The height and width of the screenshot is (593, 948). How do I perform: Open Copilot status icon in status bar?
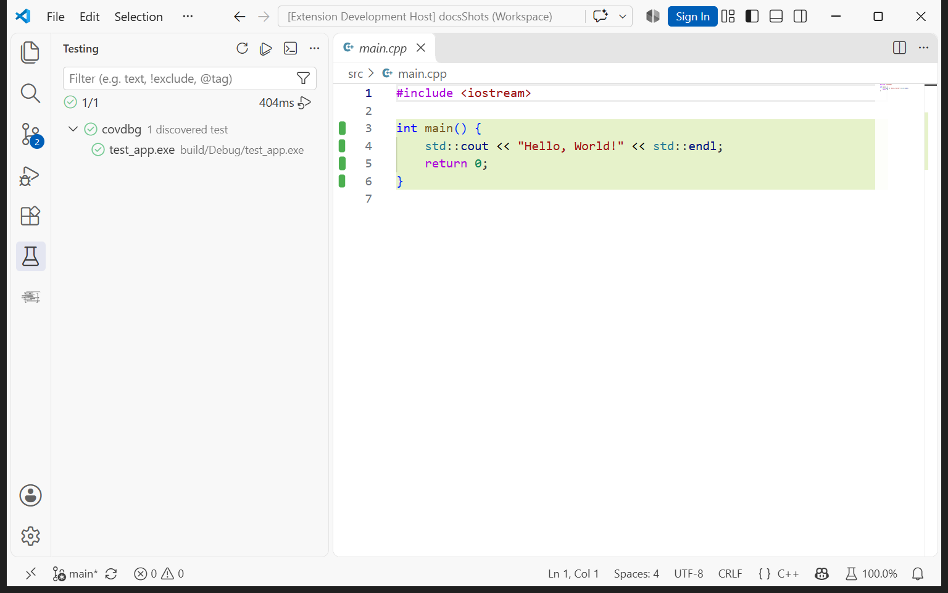coord(821,574)
